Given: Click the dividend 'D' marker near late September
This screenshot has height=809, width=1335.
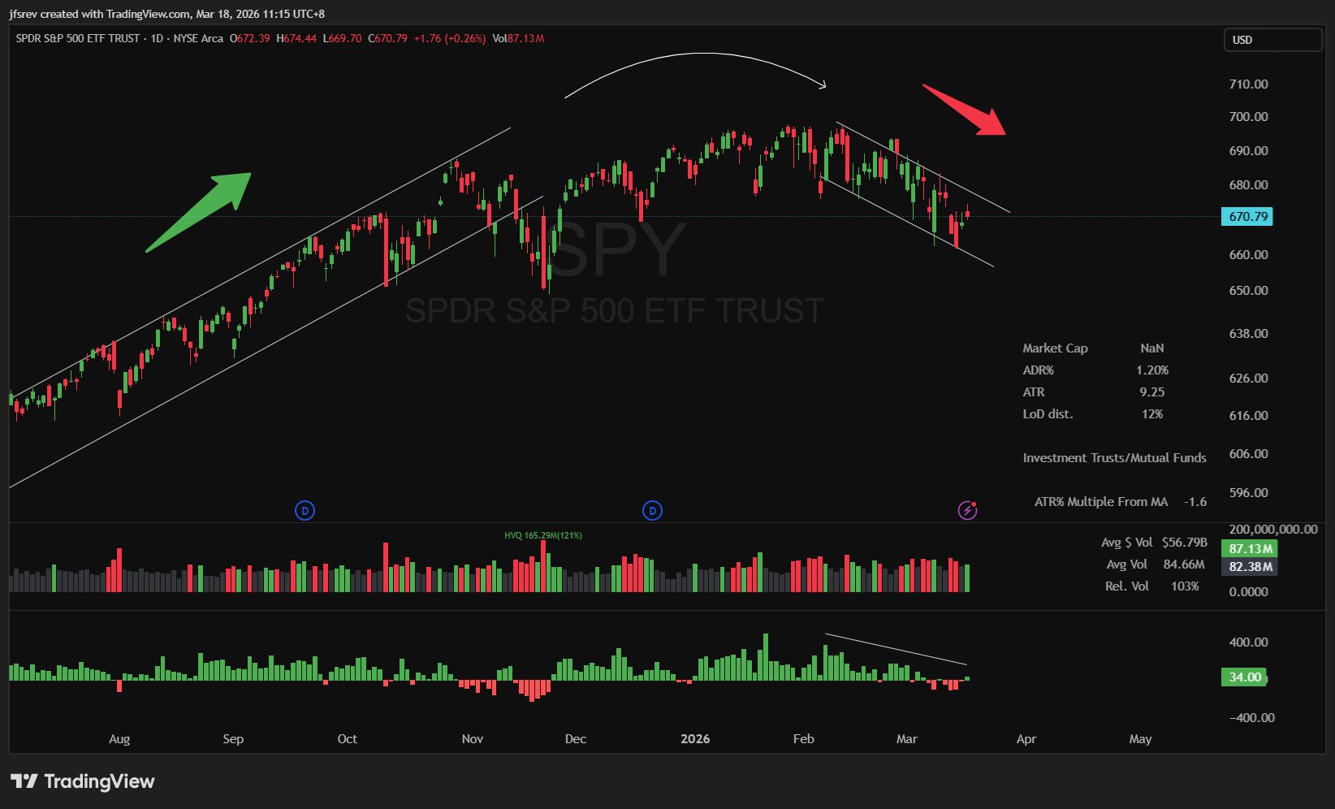Looking at the screenshot, I should [305, 511].
